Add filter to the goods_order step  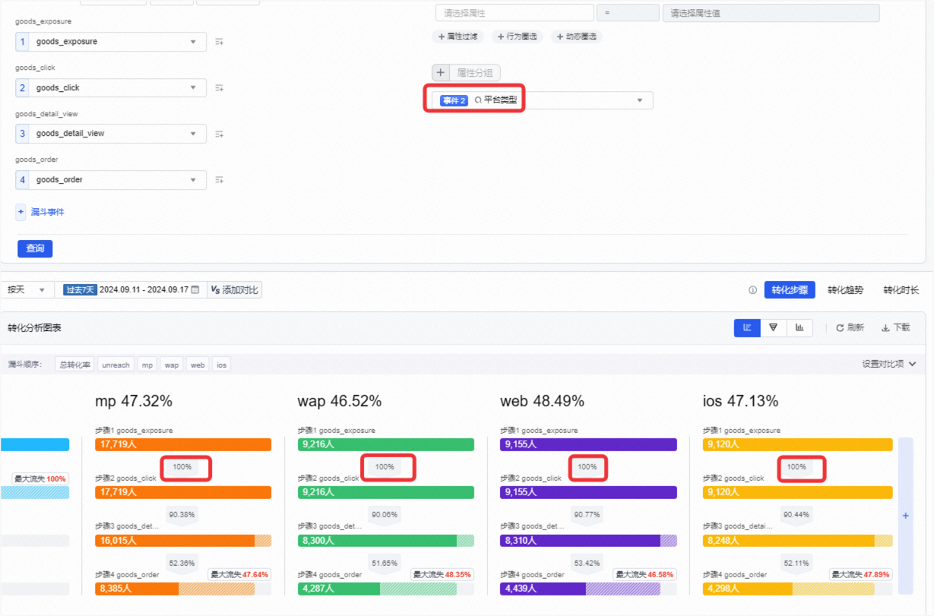pyautogui.click(x=219, y=180)
